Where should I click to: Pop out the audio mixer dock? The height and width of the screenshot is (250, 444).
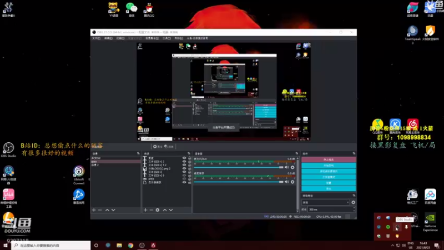297,154
